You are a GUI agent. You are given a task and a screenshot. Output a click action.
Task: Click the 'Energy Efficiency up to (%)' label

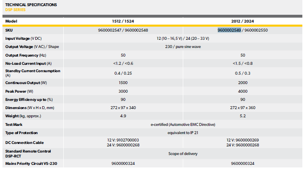(30, 100)
